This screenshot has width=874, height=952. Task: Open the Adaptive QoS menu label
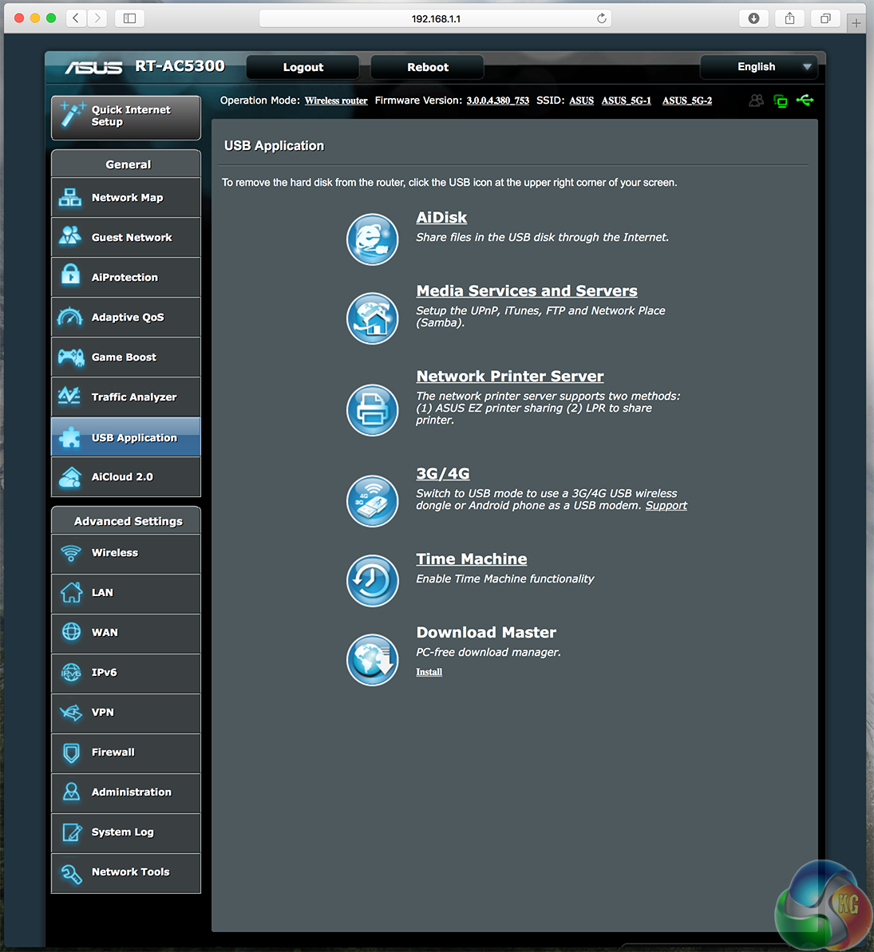(128, 317)
